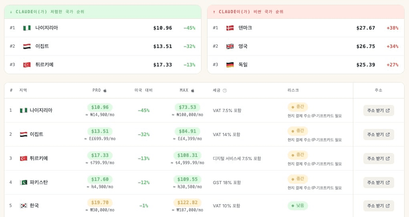Click the Pakistan flag in table row 4
Screen dimensions: 409x217
click(x=24, y=183)
